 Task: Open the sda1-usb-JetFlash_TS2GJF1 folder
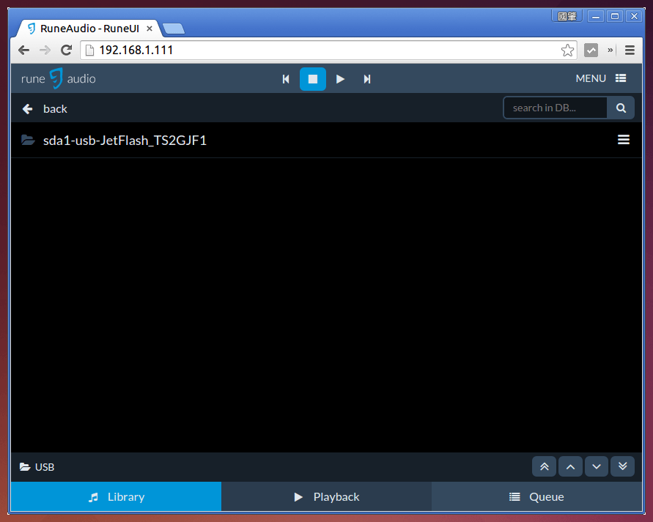(x=125, y=140)
